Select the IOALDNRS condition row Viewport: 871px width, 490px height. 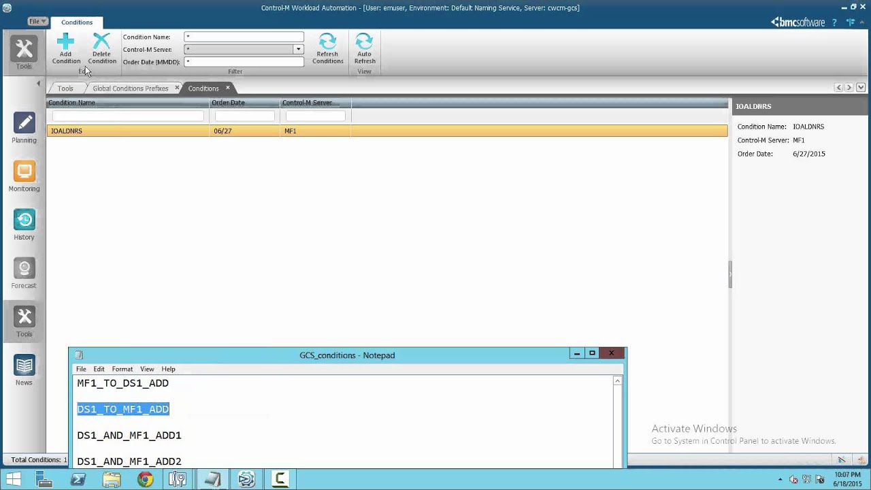(x=387, y=131)
